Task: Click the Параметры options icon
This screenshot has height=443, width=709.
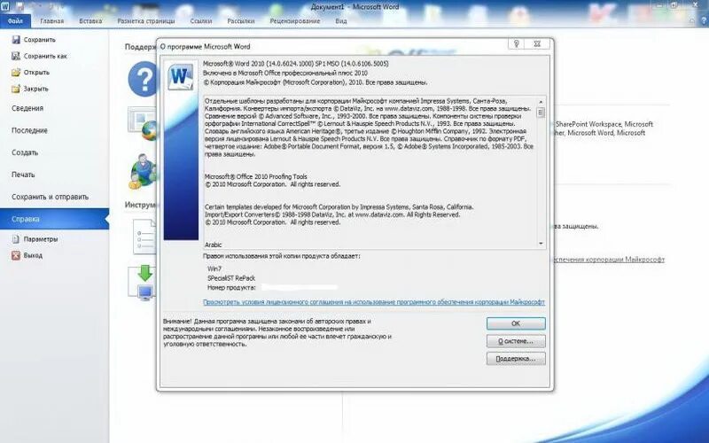Action: click(x=16, y=239)
